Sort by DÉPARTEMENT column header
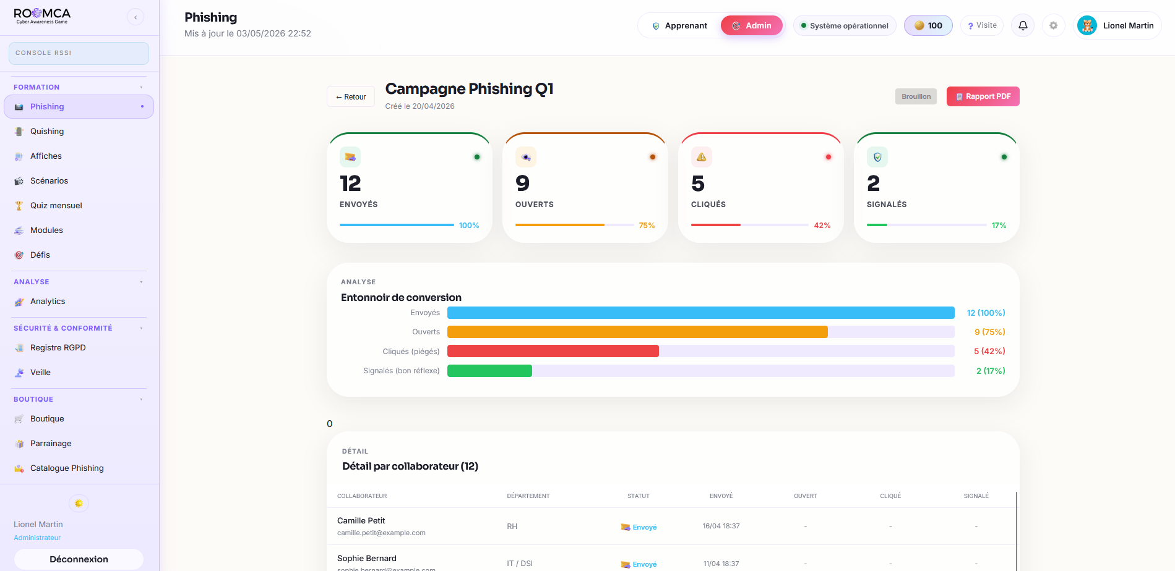The image size is (1175, 571). tap(528, 496)
